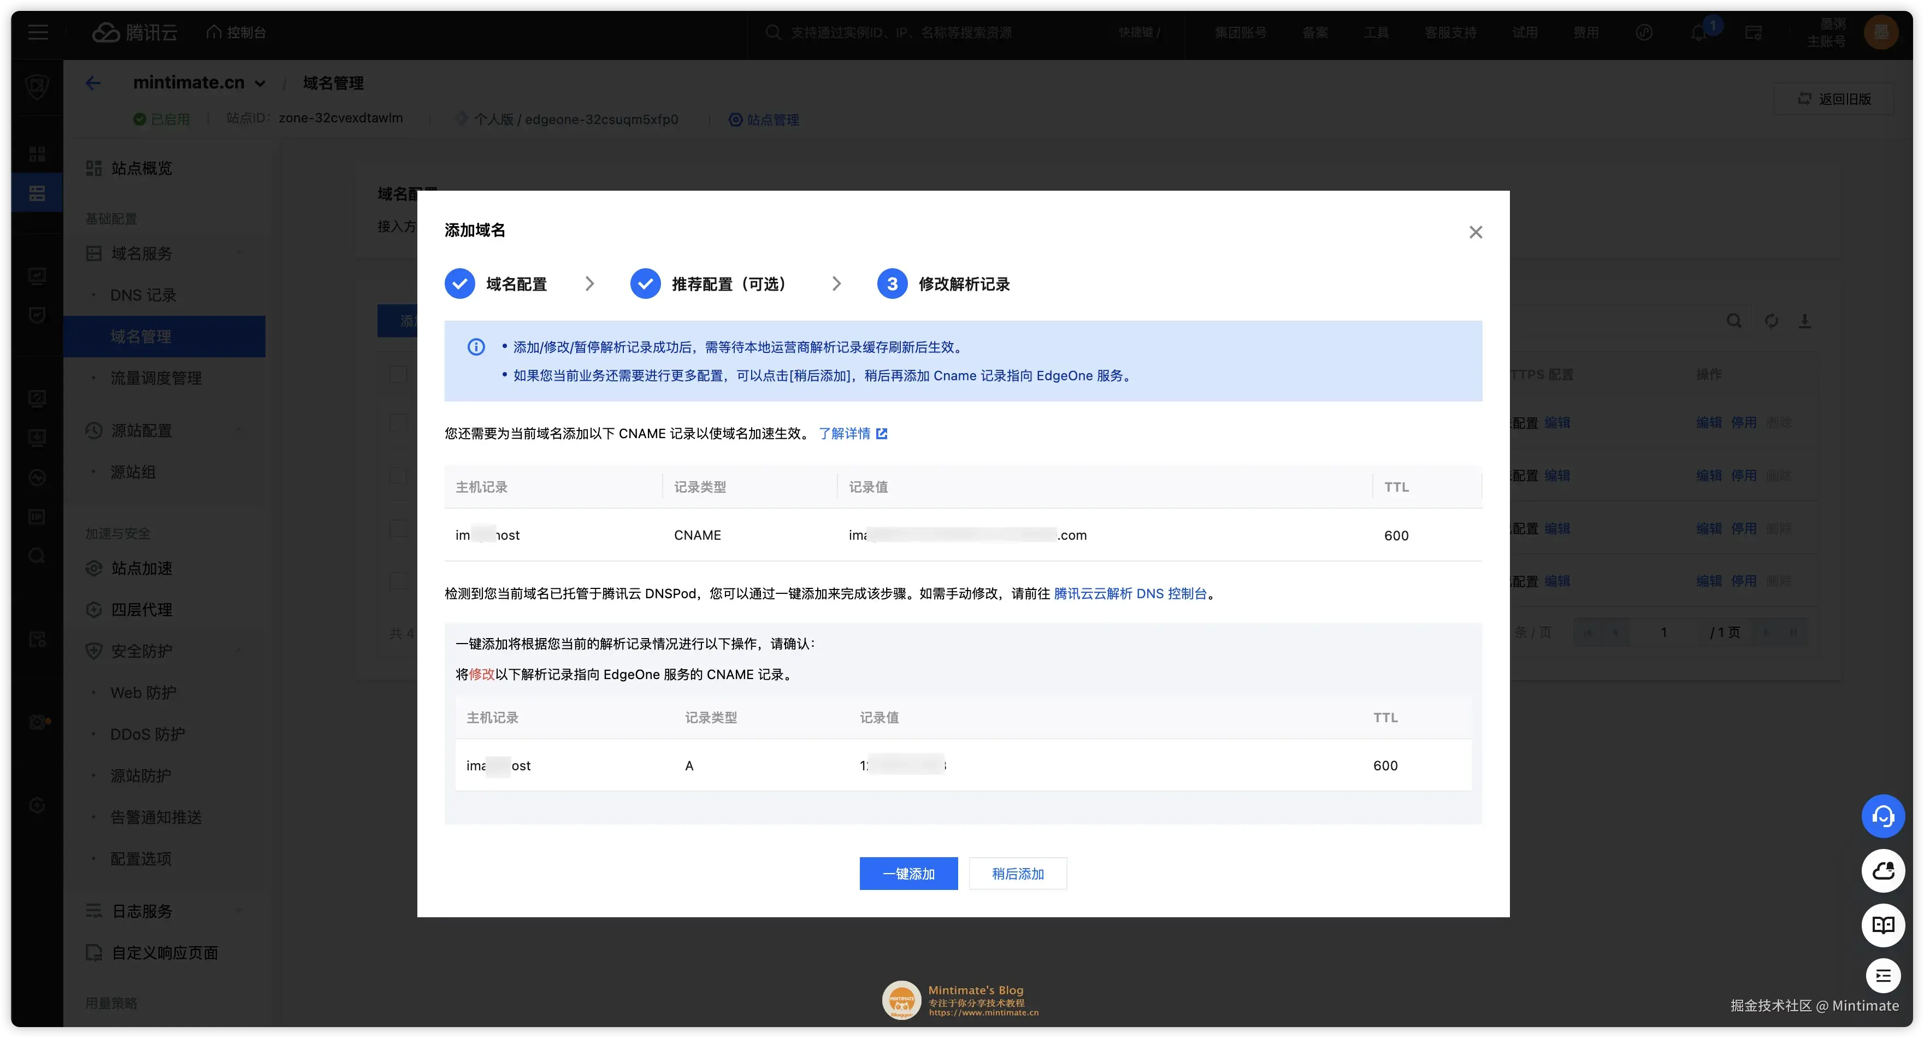Click the 一键添加 button

(908, 873)
